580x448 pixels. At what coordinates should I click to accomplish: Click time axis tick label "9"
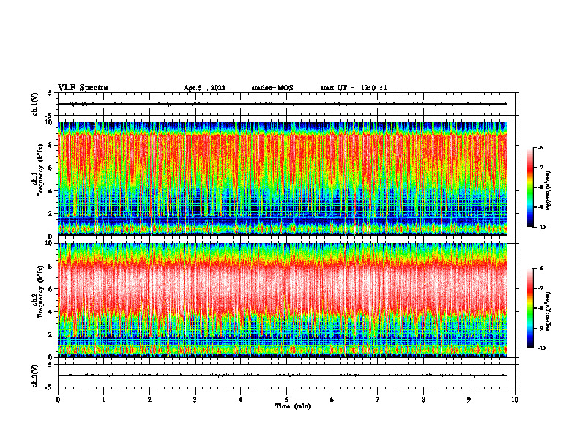click(469, 400)
